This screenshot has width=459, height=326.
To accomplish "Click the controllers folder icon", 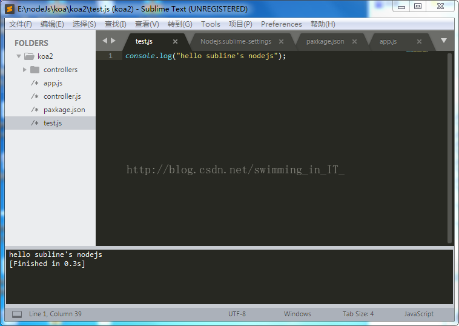I will pyautogui.click(x=35, y=70).
